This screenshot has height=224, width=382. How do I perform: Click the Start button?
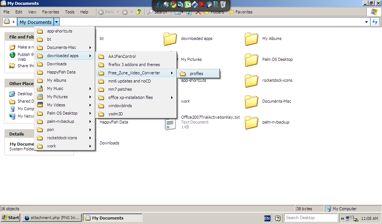pyautogui.click(x=10, y=218)
